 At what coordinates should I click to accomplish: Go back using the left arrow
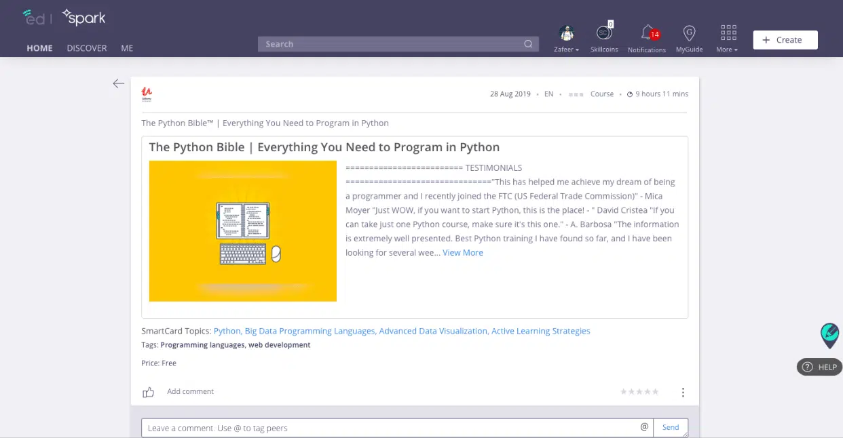(x=119, y=83)
